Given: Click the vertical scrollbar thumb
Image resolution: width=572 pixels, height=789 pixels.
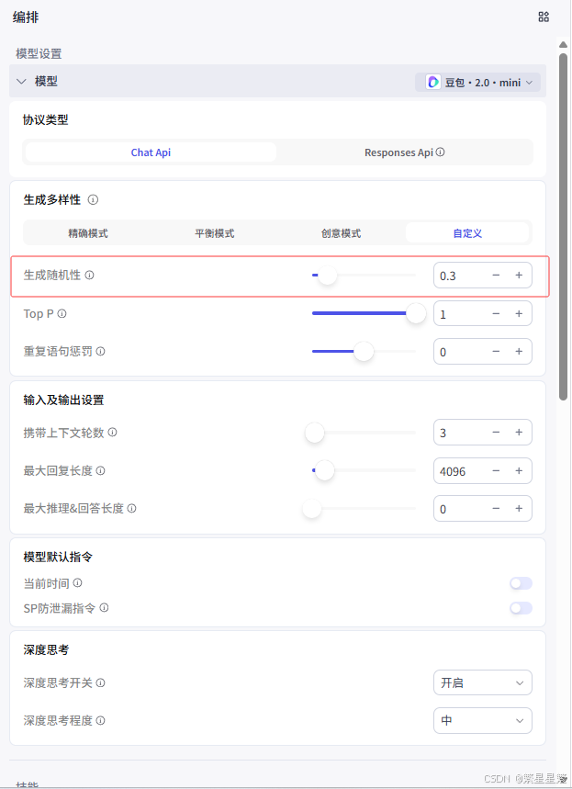Looking at the screenshot, I should pyautogui.click(x=564, y=227).
